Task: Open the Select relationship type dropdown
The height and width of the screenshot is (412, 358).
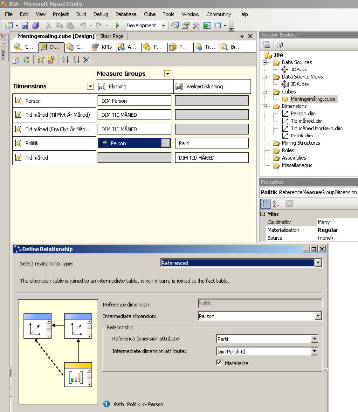Action: coord(318,263)
